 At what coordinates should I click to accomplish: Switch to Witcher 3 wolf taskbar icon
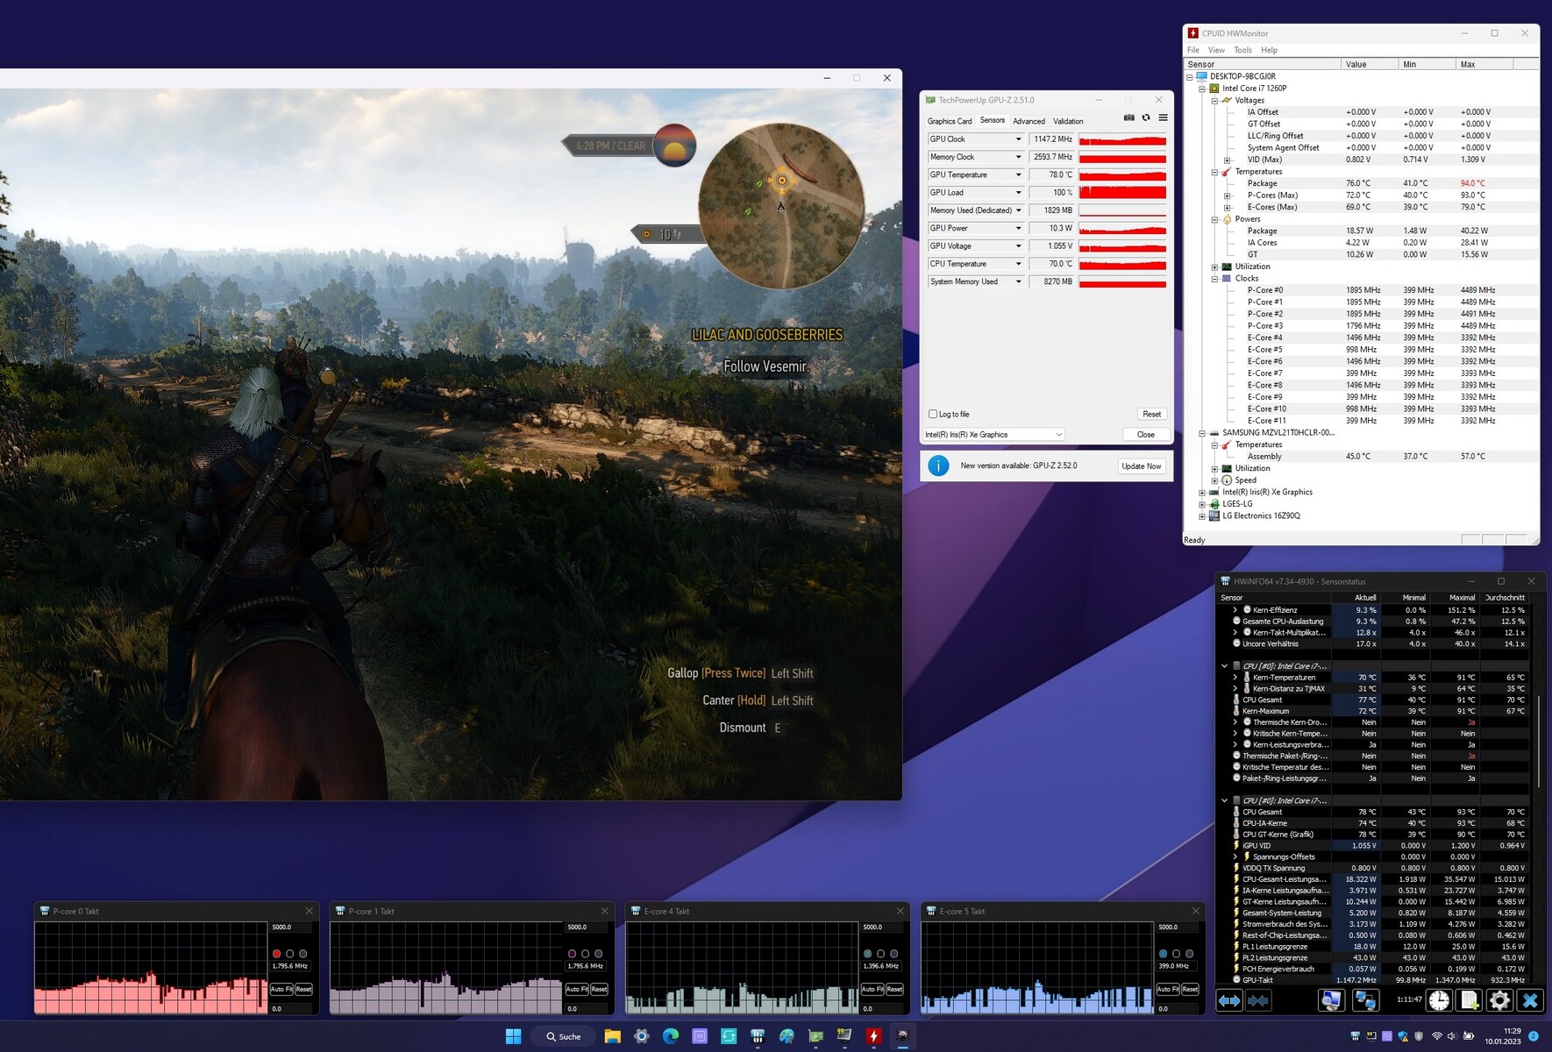pos(902,1036)
